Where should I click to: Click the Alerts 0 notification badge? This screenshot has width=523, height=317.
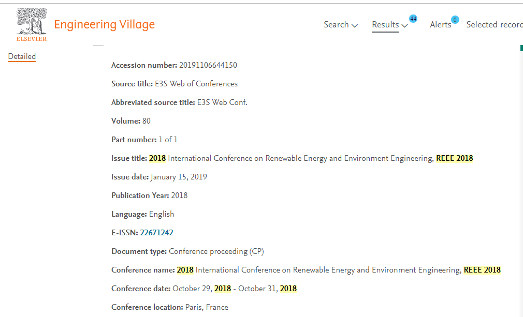(x=455, y=20)
